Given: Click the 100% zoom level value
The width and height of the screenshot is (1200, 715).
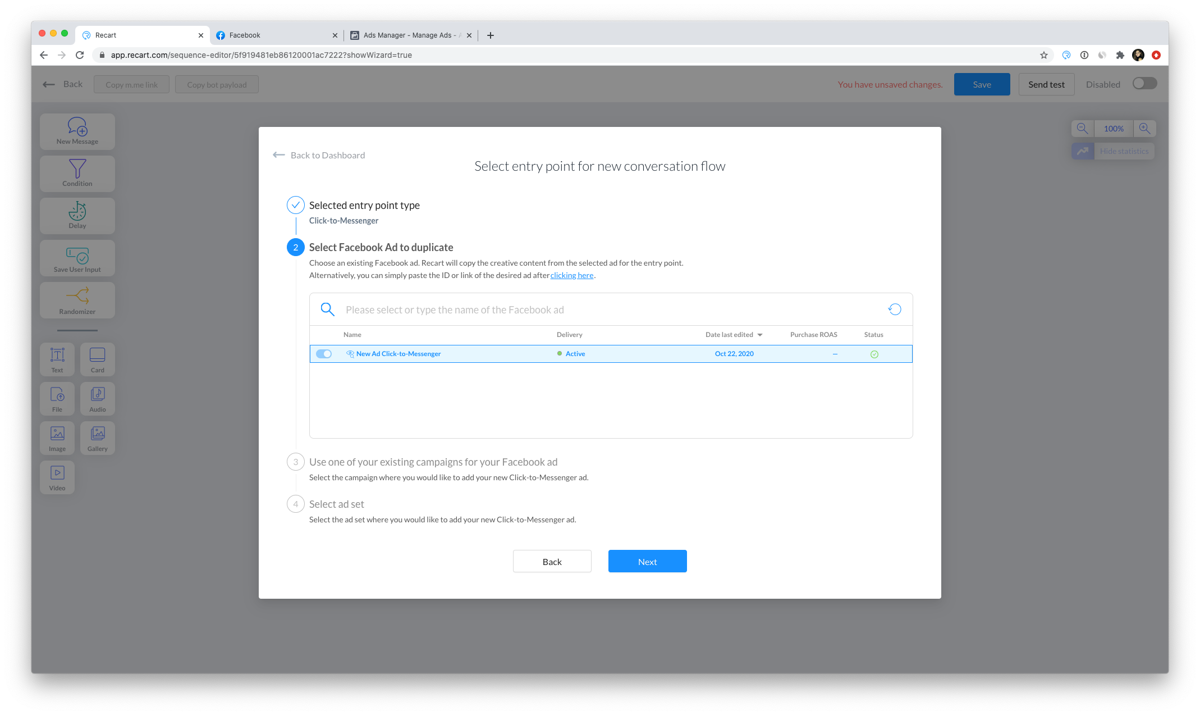Looking at the screenshot, I should point(1114,129).
